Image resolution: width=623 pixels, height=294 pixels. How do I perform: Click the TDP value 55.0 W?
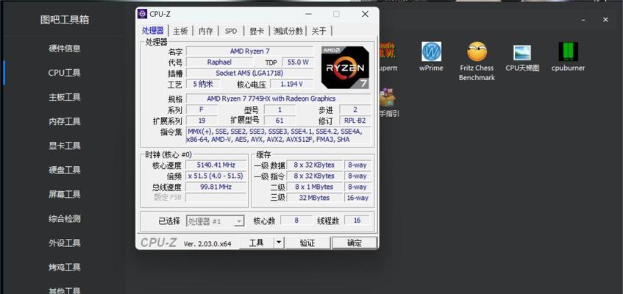click(x=297, y=62)
